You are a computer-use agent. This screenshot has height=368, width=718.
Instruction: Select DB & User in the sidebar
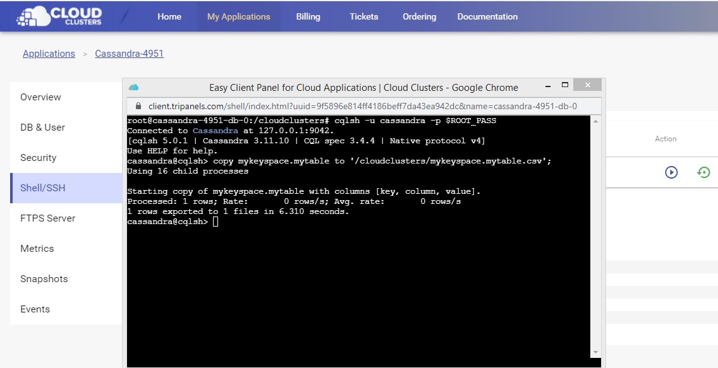tap(66, 127)
